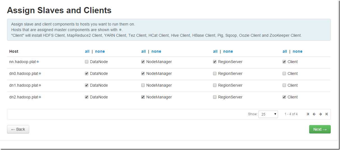Open the Show rows-per-page dropdown

coord(268,114)
